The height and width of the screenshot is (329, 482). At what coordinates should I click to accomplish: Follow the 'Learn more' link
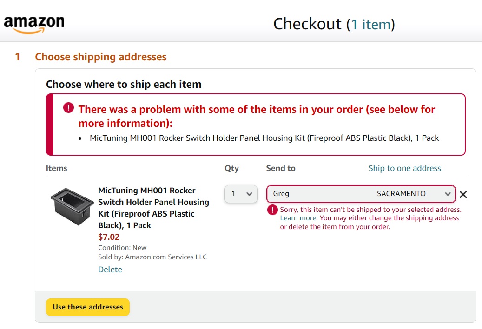coord(298,218)
